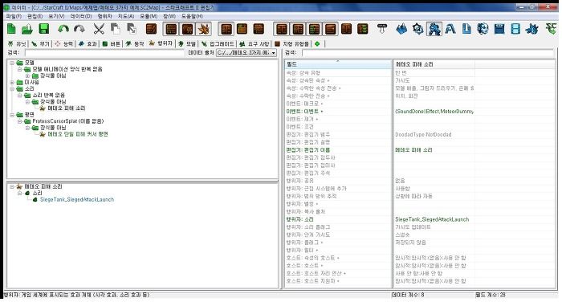This screenshot has width=562, height=302.
Task: Collapse the 소리 반복 없음 folder node
Action: (20, 95)
